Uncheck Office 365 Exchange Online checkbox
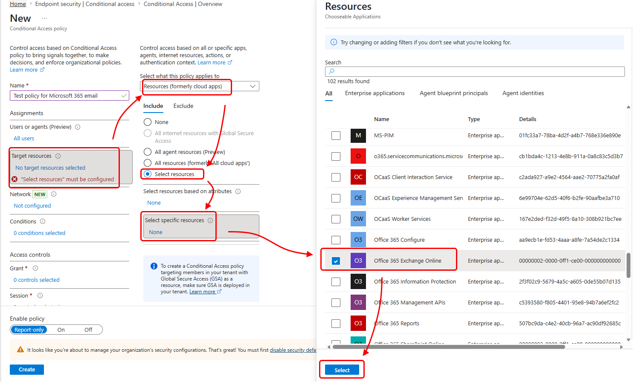This screenshot has height=385, width=633. pyautogui.click(x=336, y=261)
